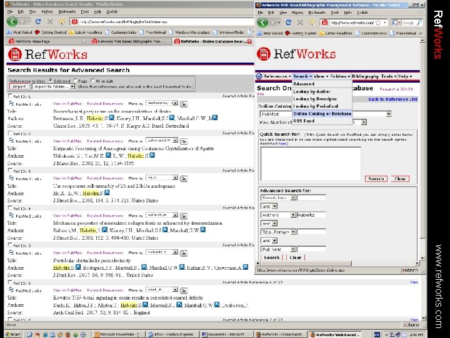Image resolution: width=450 pixels, height=338 pixels.
Task: Click Clear button in Advanced Search
Action: [x=295, y=257]
